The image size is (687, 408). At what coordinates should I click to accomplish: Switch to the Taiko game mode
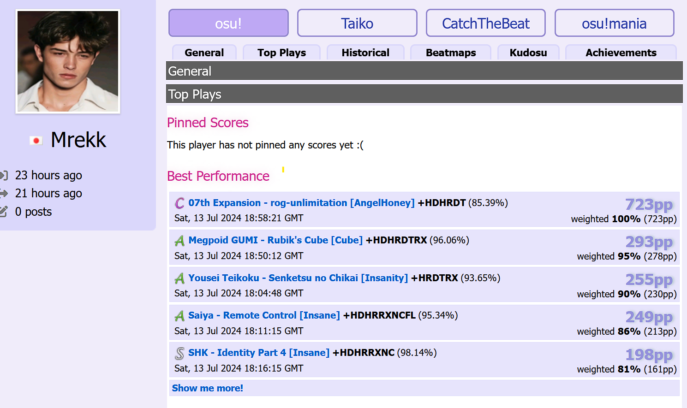(x=357, y=23)
